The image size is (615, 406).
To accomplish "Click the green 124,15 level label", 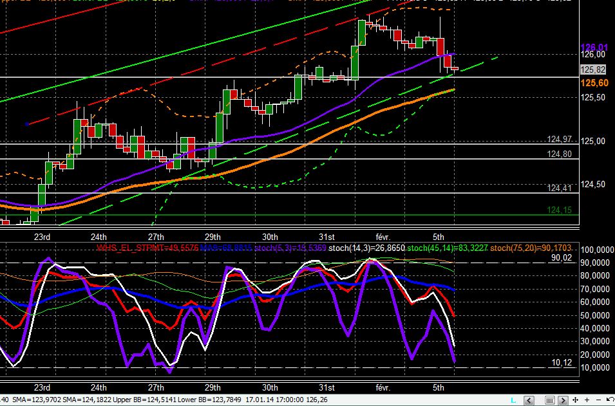I will (x=560, y=210).
